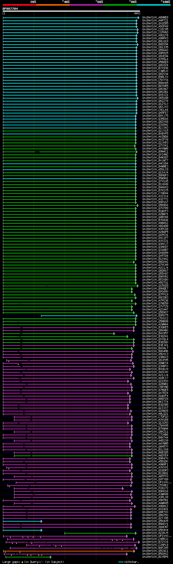Select the UniRef100_Q219S0 label
The image size is (173, 564).
click(x=155, y=381)
